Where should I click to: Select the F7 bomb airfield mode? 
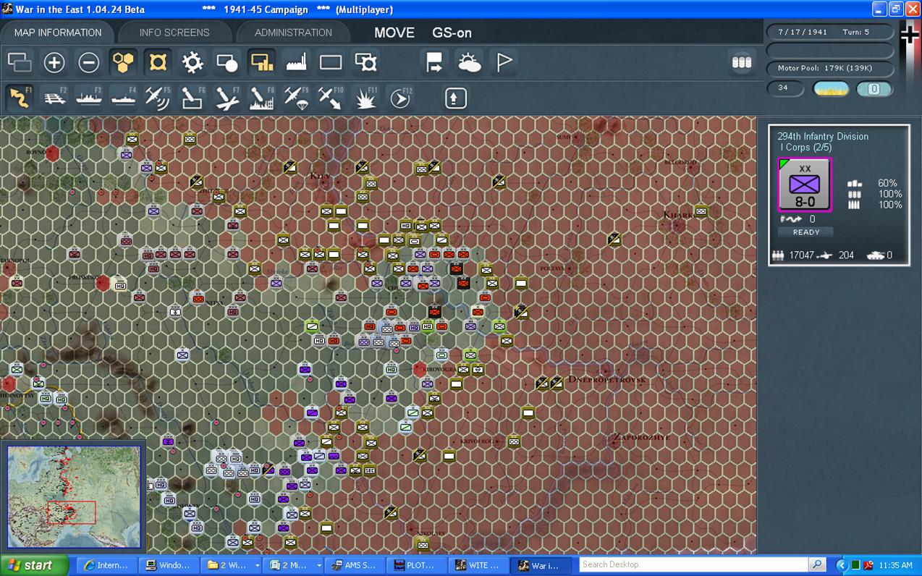227,98
